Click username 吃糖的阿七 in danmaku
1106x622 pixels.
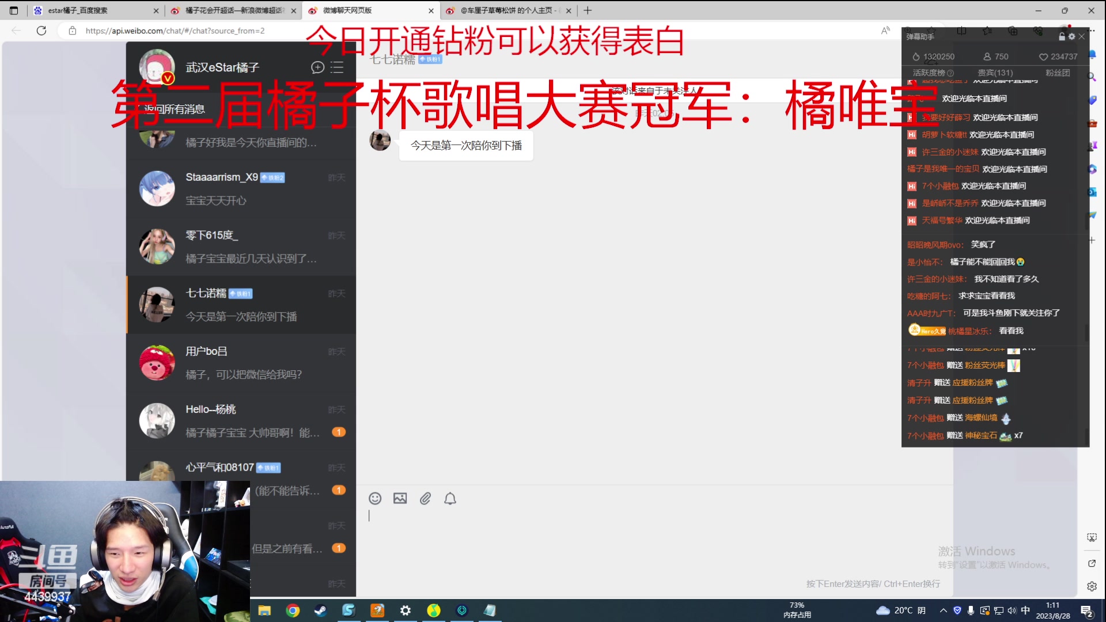pos(929,296)
